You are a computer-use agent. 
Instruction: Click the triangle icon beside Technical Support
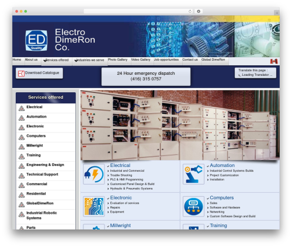(22, 176)
